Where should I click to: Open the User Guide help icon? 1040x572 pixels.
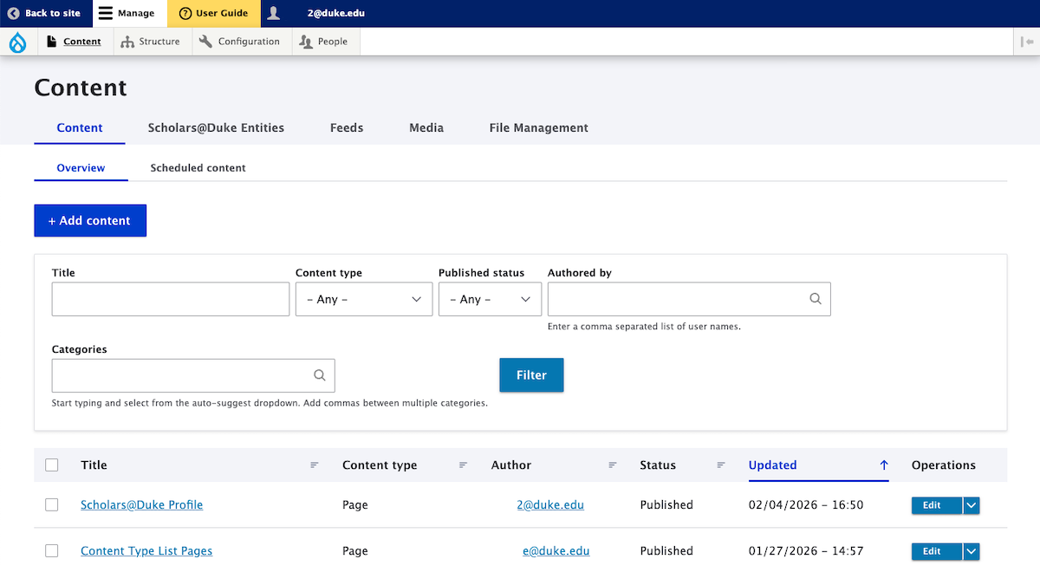(185, 13)
